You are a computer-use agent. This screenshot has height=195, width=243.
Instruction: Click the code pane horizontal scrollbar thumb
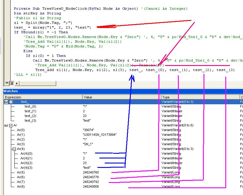coord(37,83)
